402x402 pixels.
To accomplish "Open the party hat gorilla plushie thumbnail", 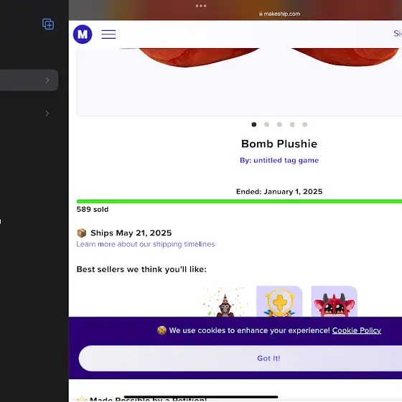I will (225, 301).
